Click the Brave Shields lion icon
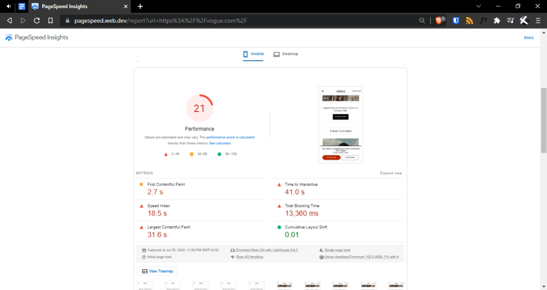 pos(439,20)
